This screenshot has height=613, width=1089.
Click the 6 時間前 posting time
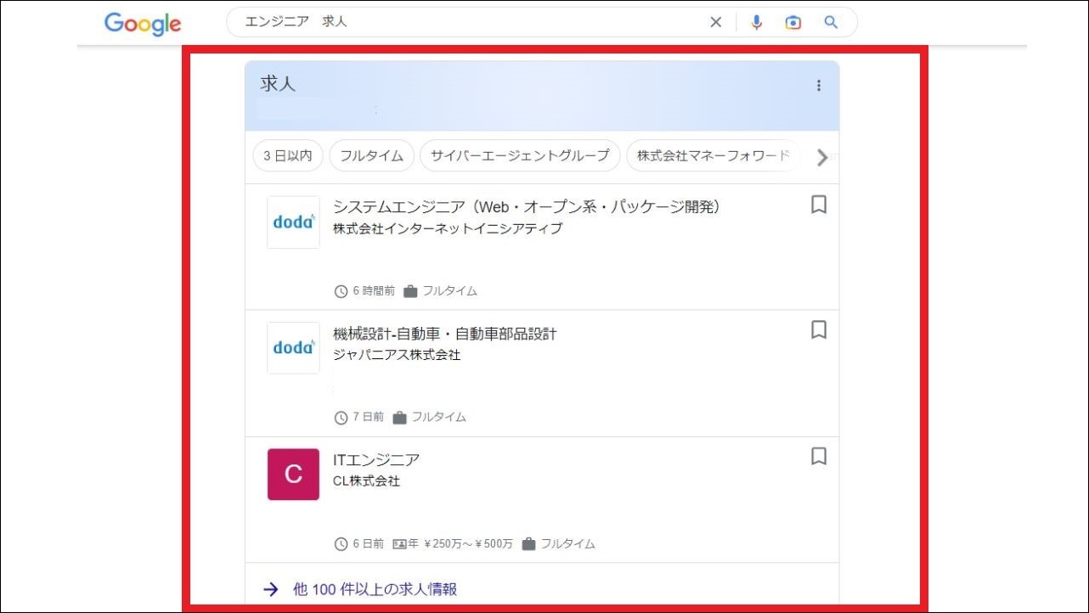[x=374, y=291]
